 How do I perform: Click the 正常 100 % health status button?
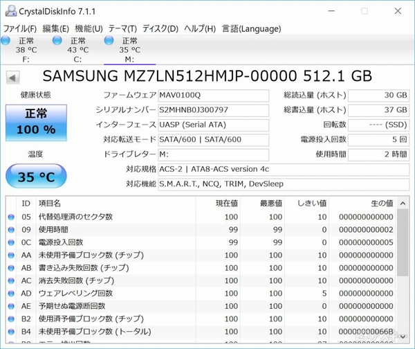[x=36, y=123]
